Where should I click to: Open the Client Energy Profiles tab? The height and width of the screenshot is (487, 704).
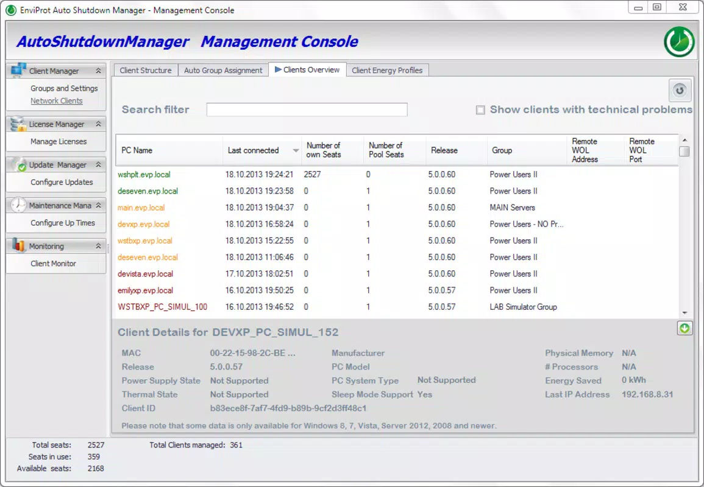[387, 71]
